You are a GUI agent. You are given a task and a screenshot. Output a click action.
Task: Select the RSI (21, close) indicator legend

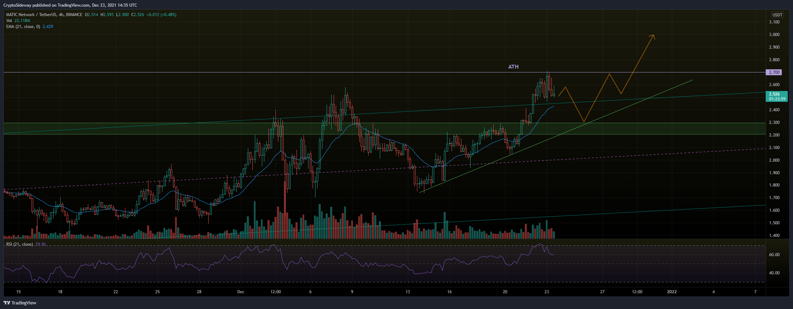[x=26, y=244]
